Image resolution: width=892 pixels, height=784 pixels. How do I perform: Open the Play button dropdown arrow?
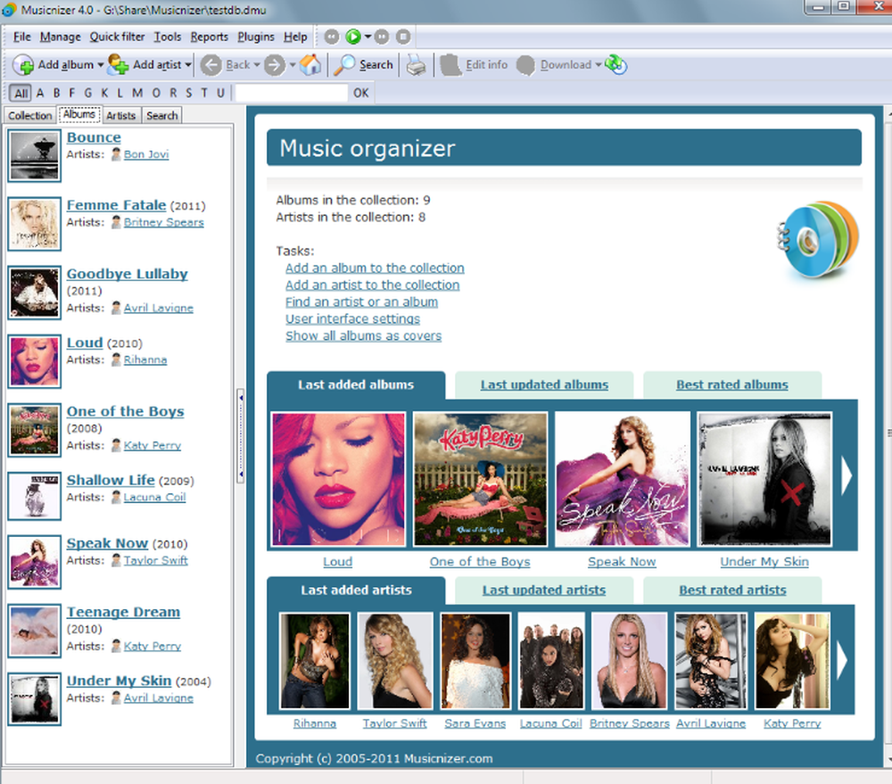[x=368, y=37]
